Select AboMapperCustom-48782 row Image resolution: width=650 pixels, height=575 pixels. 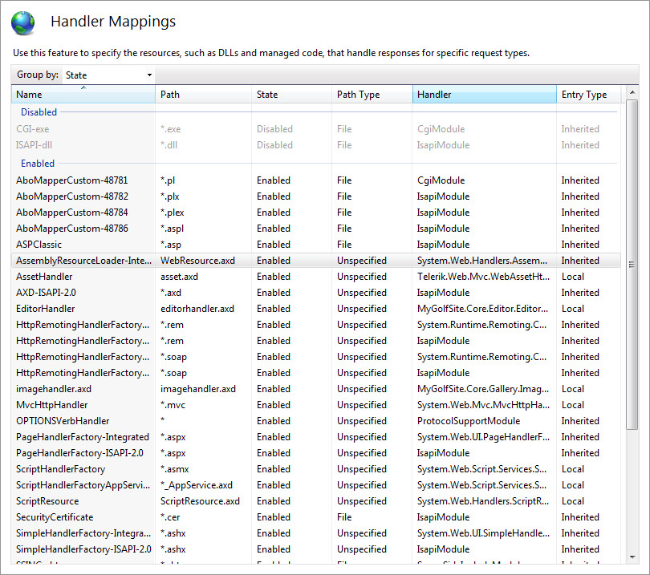pos(316,196)
